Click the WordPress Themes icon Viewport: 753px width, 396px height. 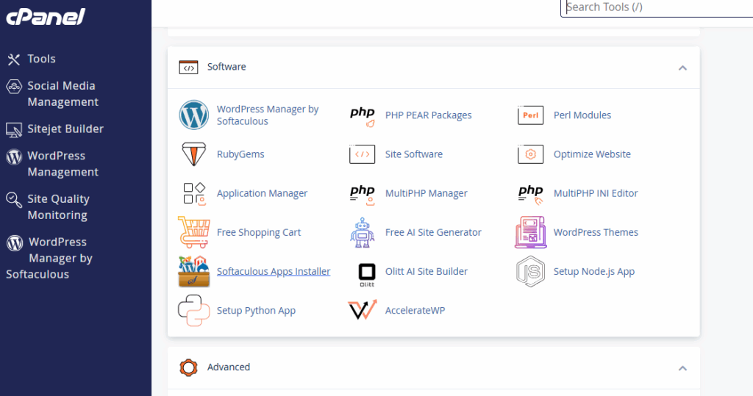[531, 232]
